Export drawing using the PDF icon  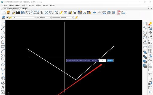coord(119,12)
